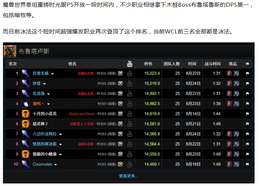Image resolution: width=259 pixels, height=186 pixels.
Task: Click class icon for 六边形法韩红
Action: 25,134
